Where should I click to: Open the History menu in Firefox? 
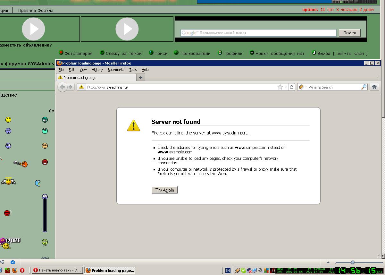click(97, 70)
